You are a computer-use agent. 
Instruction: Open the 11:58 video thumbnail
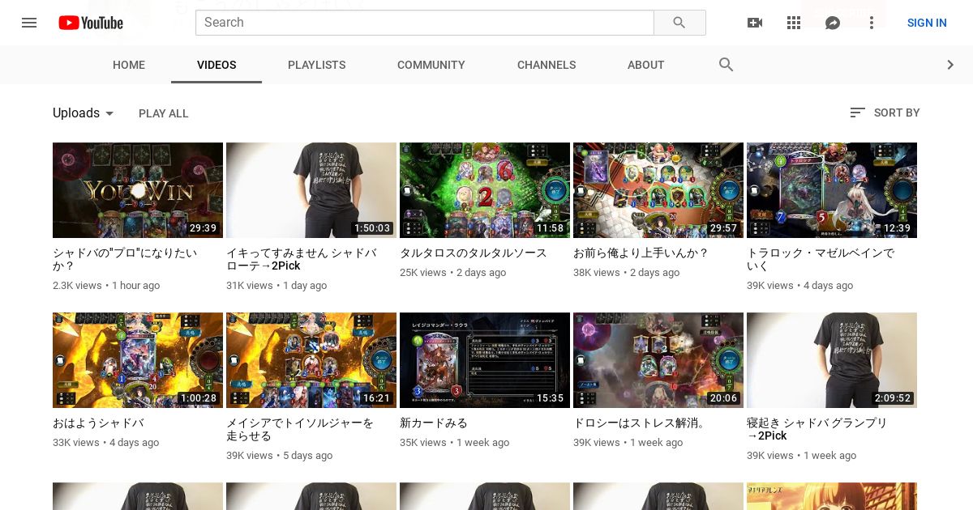tap(485, 190)
